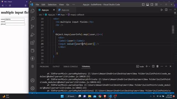
Task: Run the code with the play button
Action: coord(162,10)
